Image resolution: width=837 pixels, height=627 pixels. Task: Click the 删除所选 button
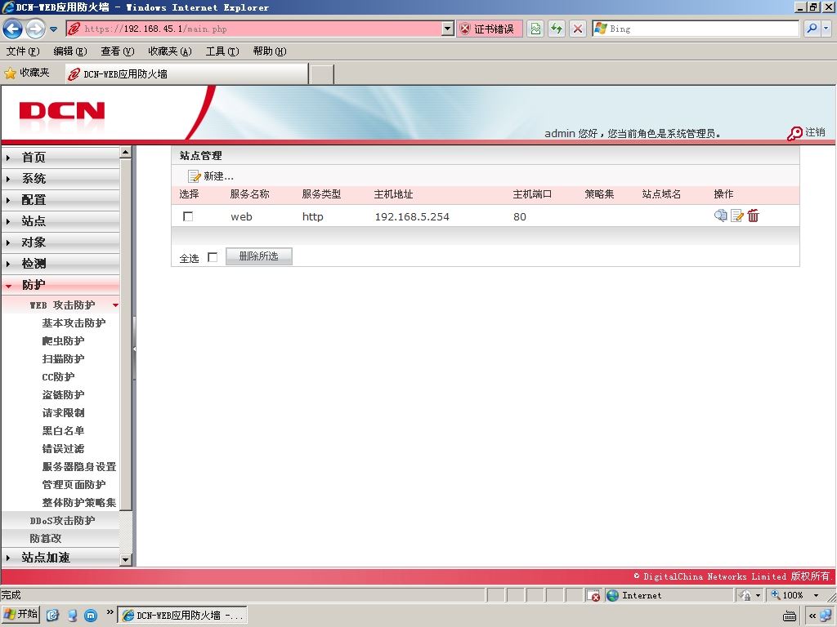(x=259, y=256)
